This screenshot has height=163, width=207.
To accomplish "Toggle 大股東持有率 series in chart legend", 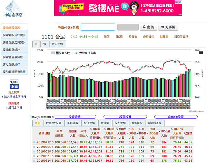I will click(x=85, y=53).
